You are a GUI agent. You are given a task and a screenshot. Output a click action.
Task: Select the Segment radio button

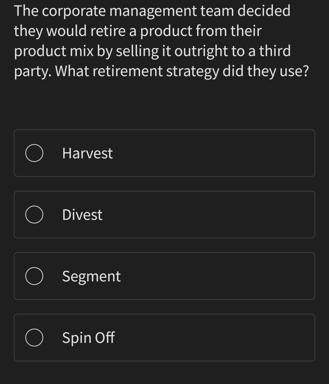click(34, 276)
